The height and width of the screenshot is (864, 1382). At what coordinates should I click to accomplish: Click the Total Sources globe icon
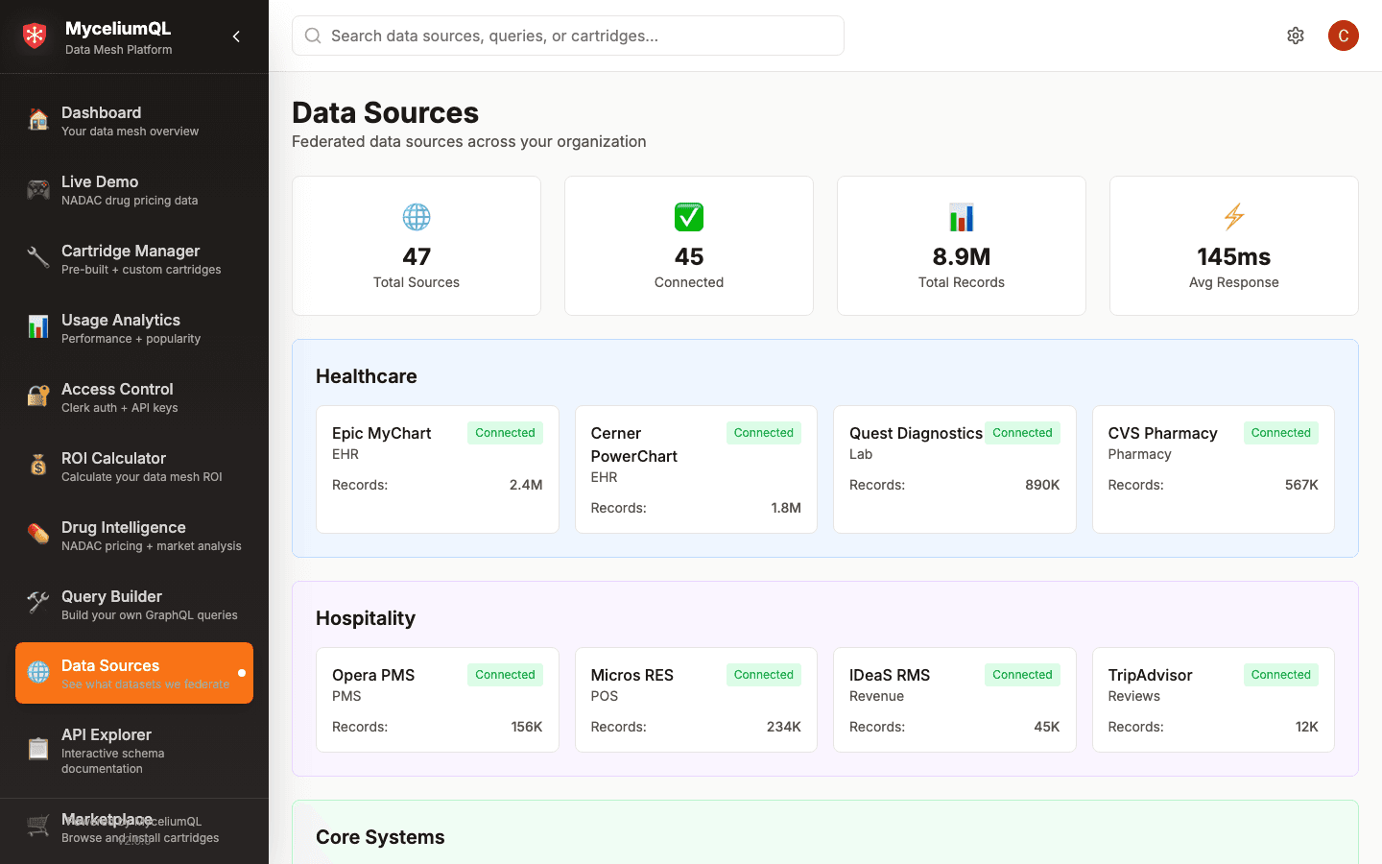click(x=417, y=217)
